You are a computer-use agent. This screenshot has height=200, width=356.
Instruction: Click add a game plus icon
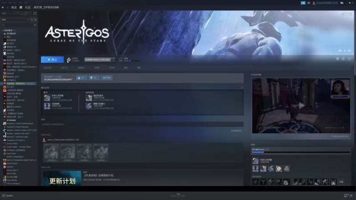[4, 196]
